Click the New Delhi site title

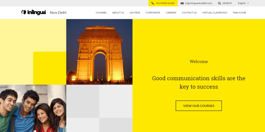click(x=58, y=13)
